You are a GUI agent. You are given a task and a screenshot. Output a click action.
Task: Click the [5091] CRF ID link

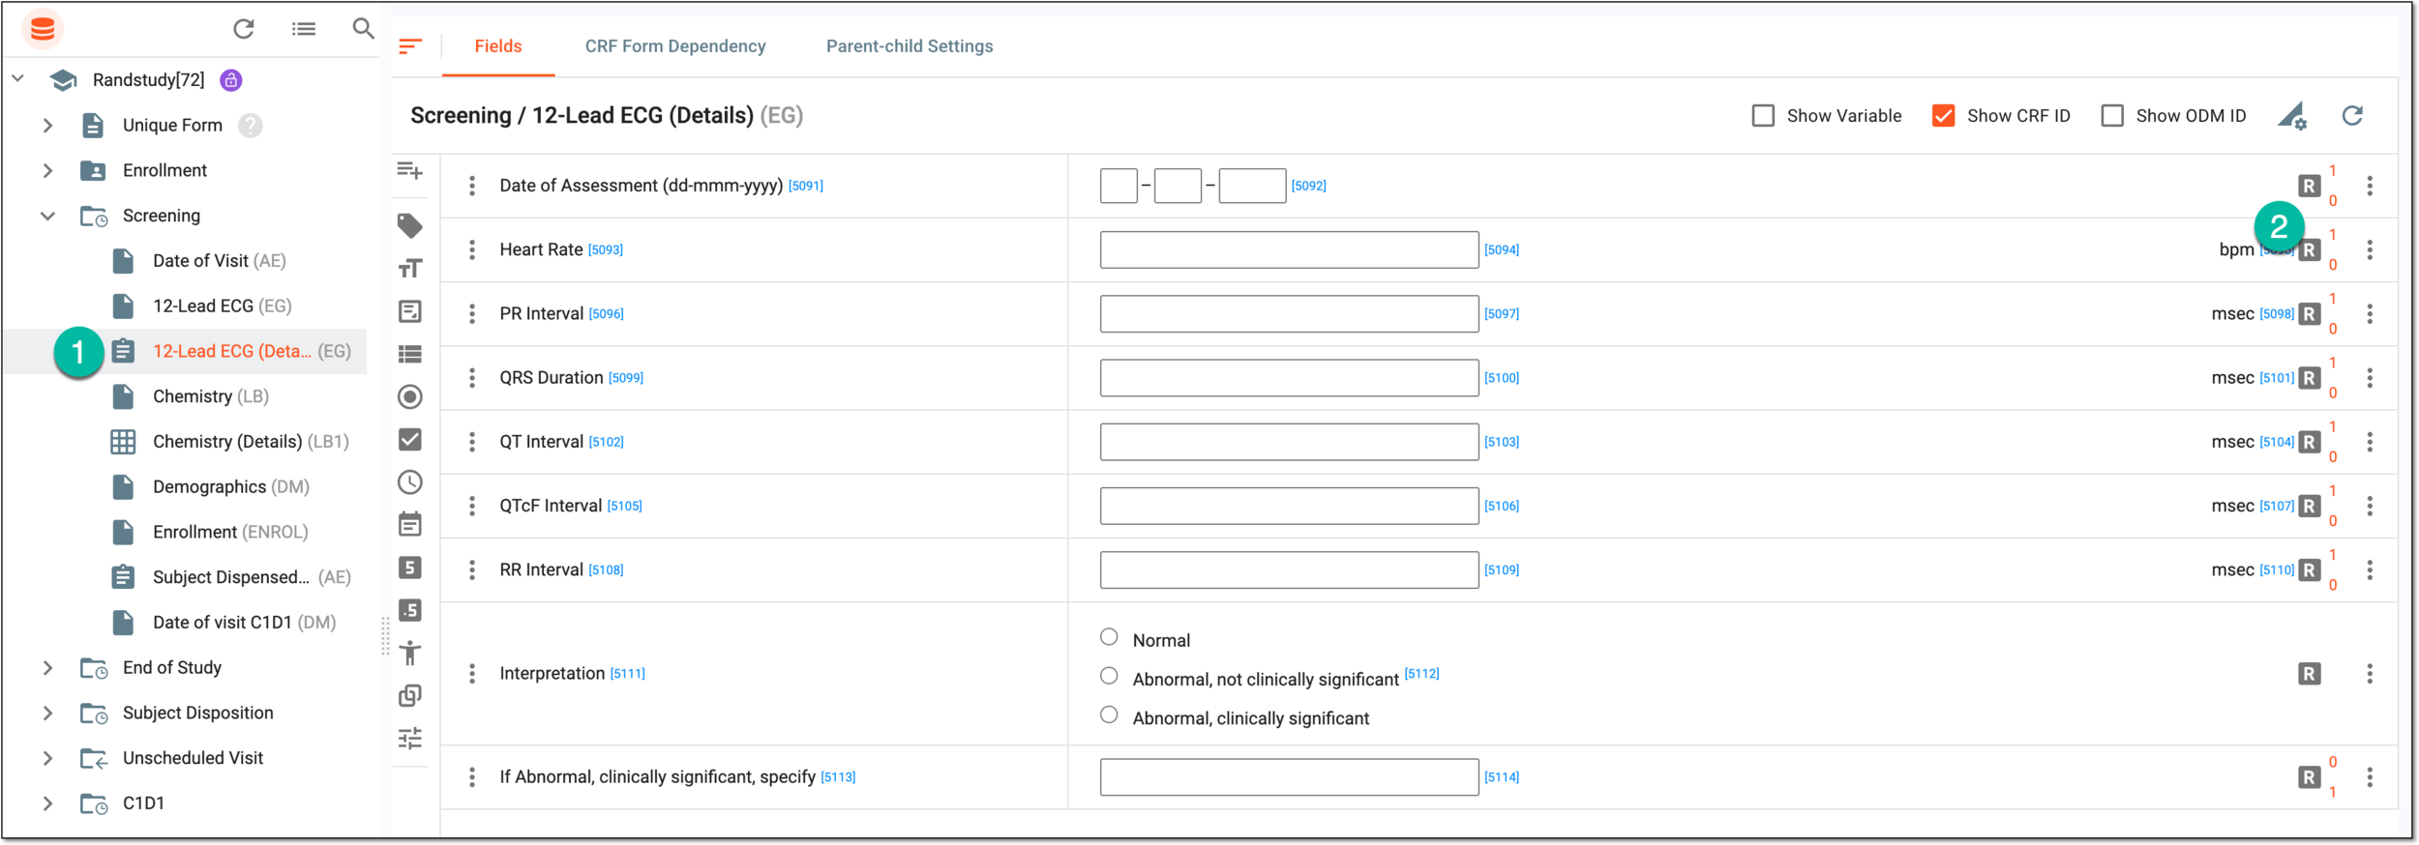coord(806,186)
